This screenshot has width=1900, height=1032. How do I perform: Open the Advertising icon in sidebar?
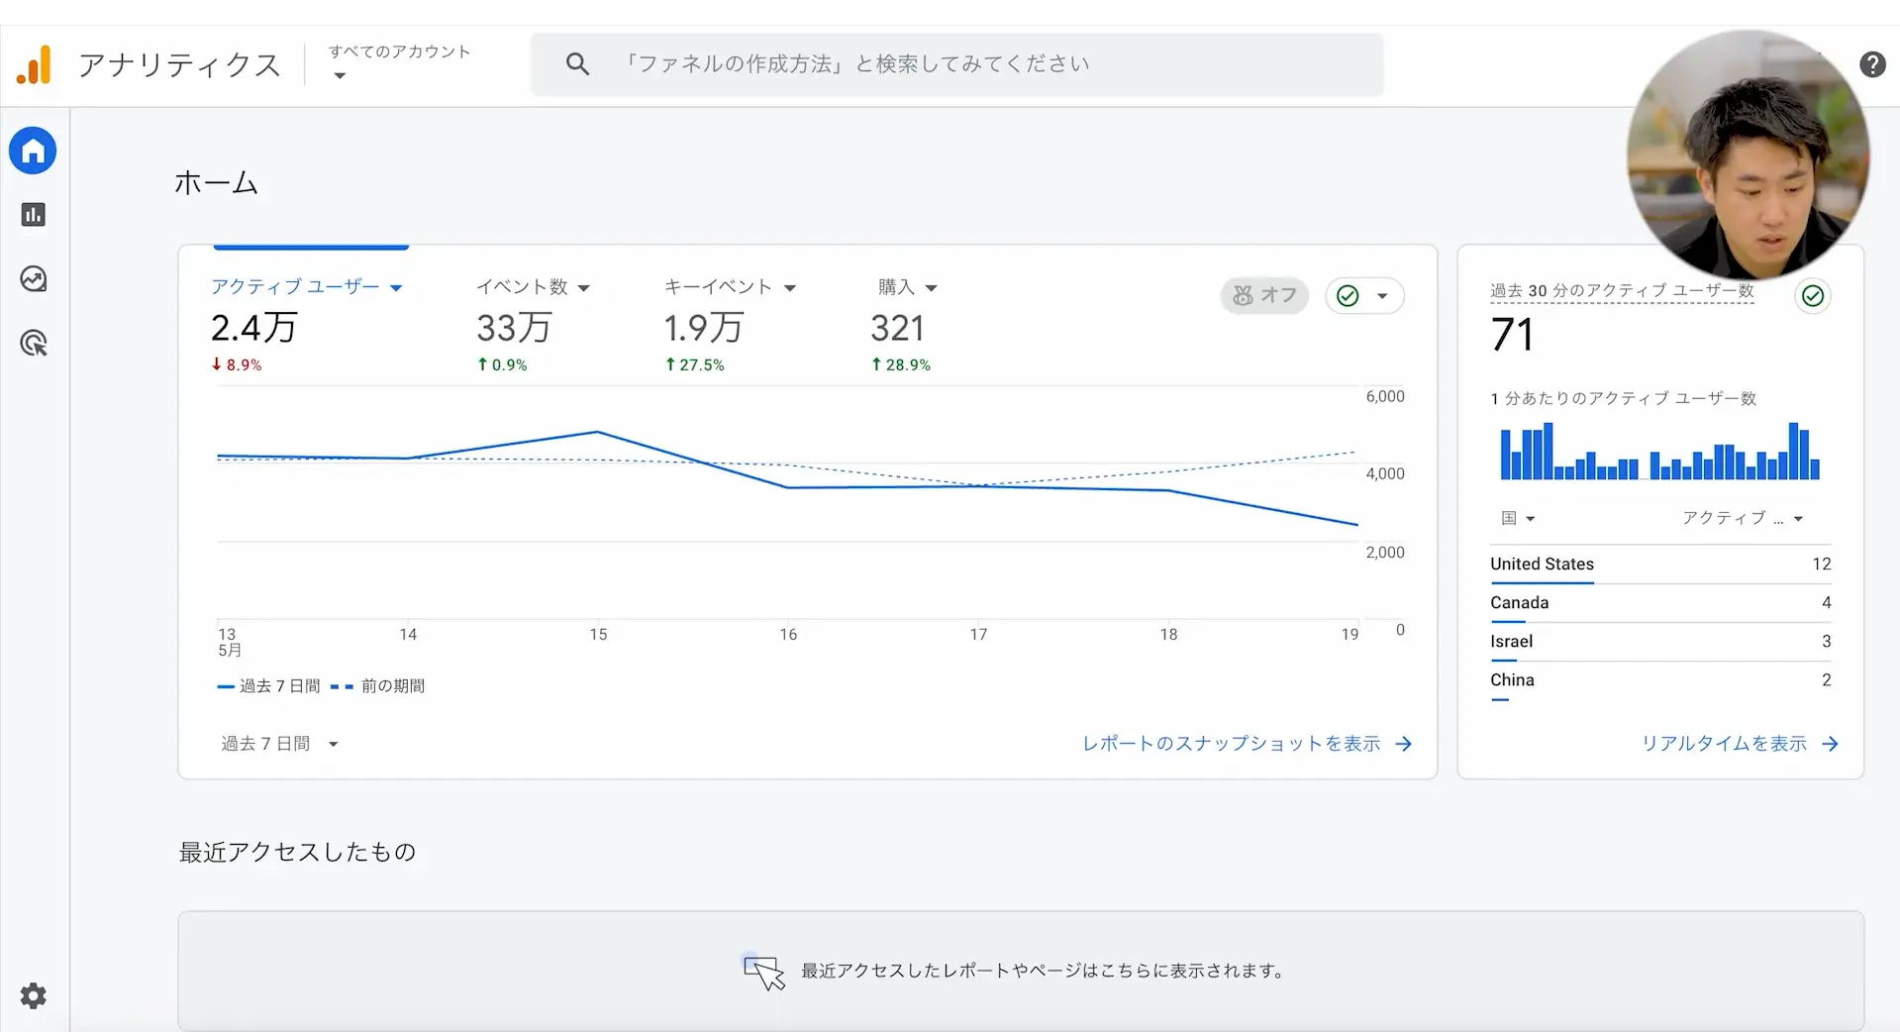(x=33, y=344)
